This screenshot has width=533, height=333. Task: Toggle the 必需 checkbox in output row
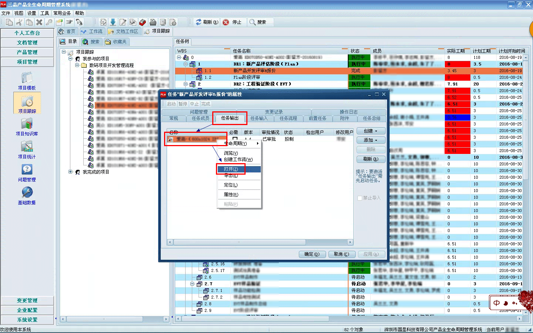click(235, 139)
